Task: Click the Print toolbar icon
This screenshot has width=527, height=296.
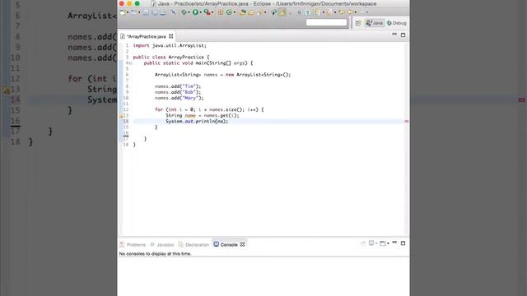Action: point(162,12)
